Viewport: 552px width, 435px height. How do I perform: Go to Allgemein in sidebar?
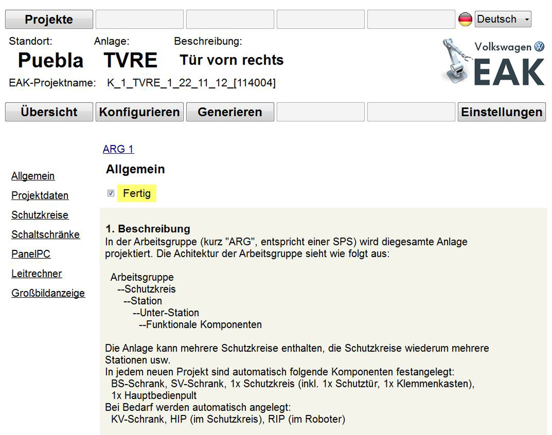[33, 176]
